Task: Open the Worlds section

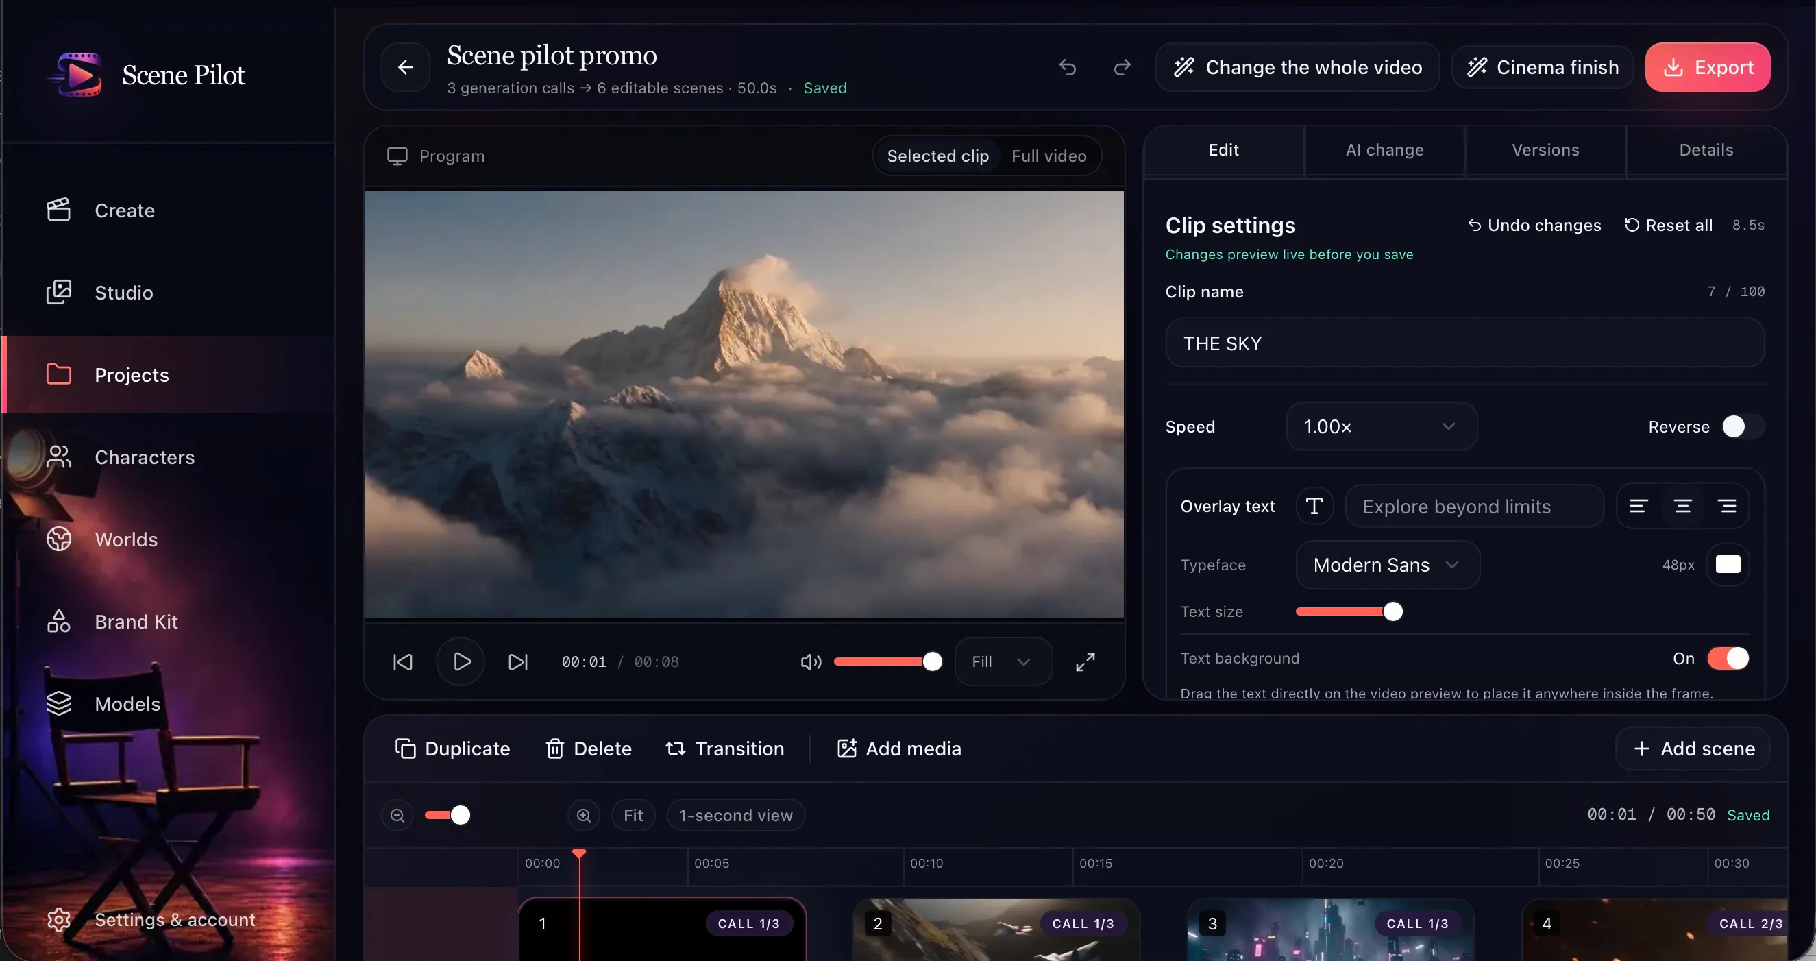Action: click(x=168, y=539)
